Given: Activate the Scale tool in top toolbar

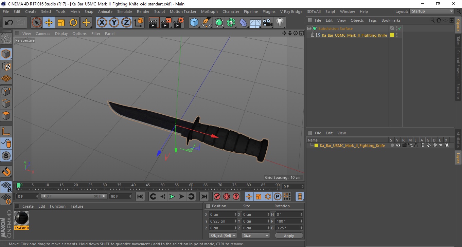Looking at the screenshot, I should point(61,23).
